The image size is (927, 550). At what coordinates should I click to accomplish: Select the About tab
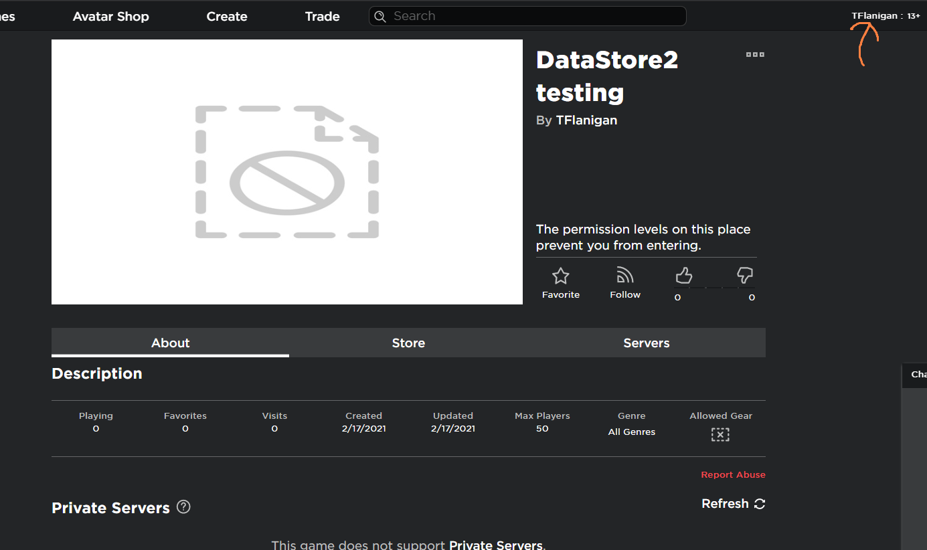pyautogui.click(x=170, y=343)
